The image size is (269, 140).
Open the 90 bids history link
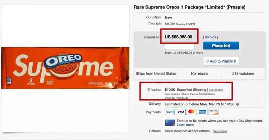click(x=210, y=37)
